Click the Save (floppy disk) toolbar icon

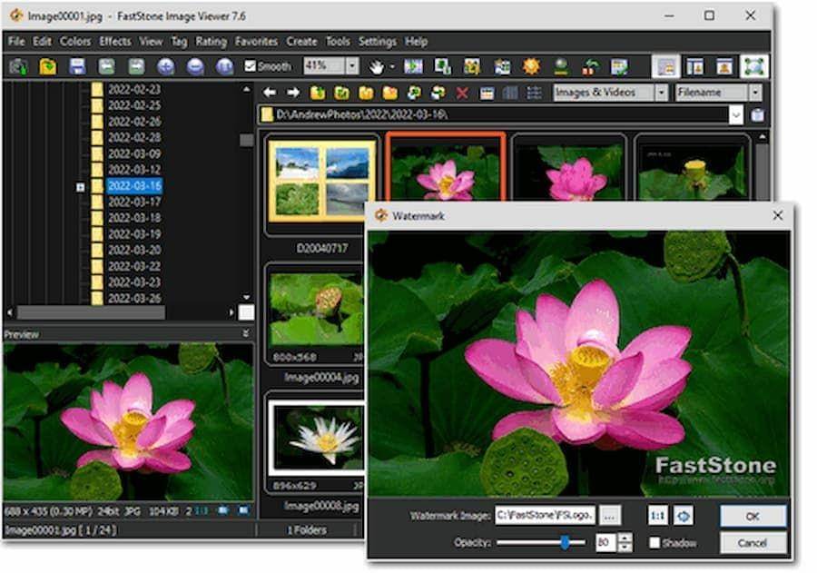(77, 66)
